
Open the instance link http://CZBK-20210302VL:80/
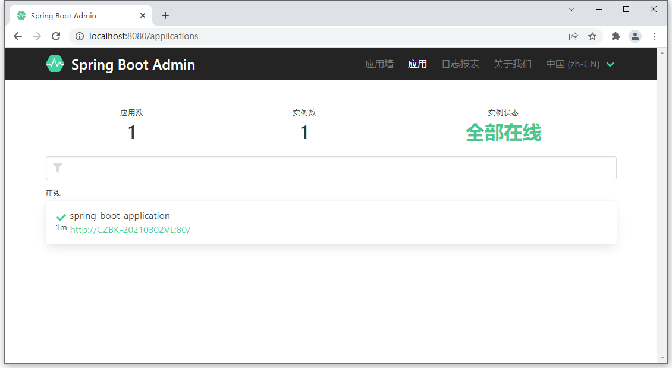coord(130,229)
